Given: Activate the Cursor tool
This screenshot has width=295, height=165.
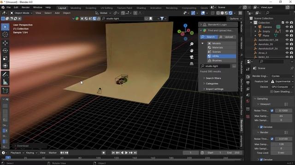Looking at the screenshot, I should point(5,34).
